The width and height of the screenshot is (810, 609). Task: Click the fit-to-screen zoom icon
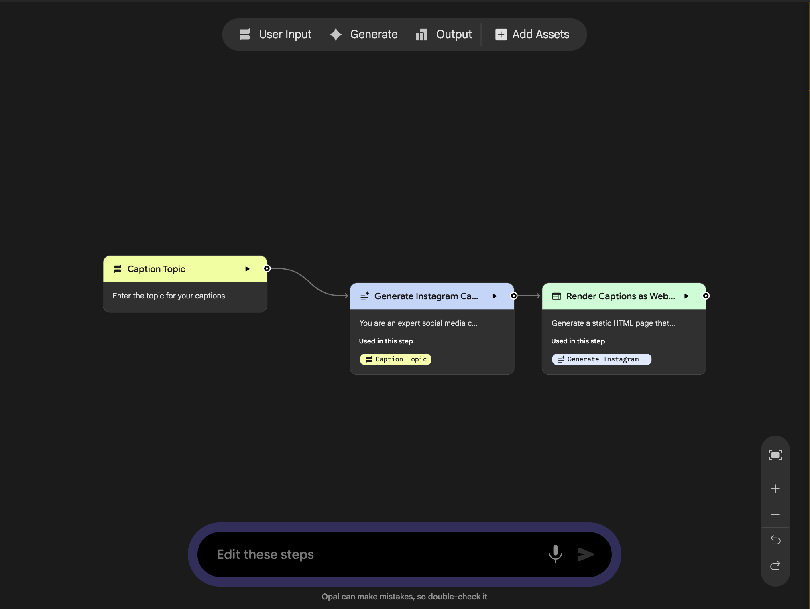775,455
